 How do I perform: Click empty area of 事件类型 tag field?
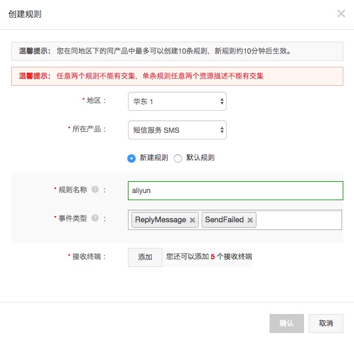(x=298, y=220)
